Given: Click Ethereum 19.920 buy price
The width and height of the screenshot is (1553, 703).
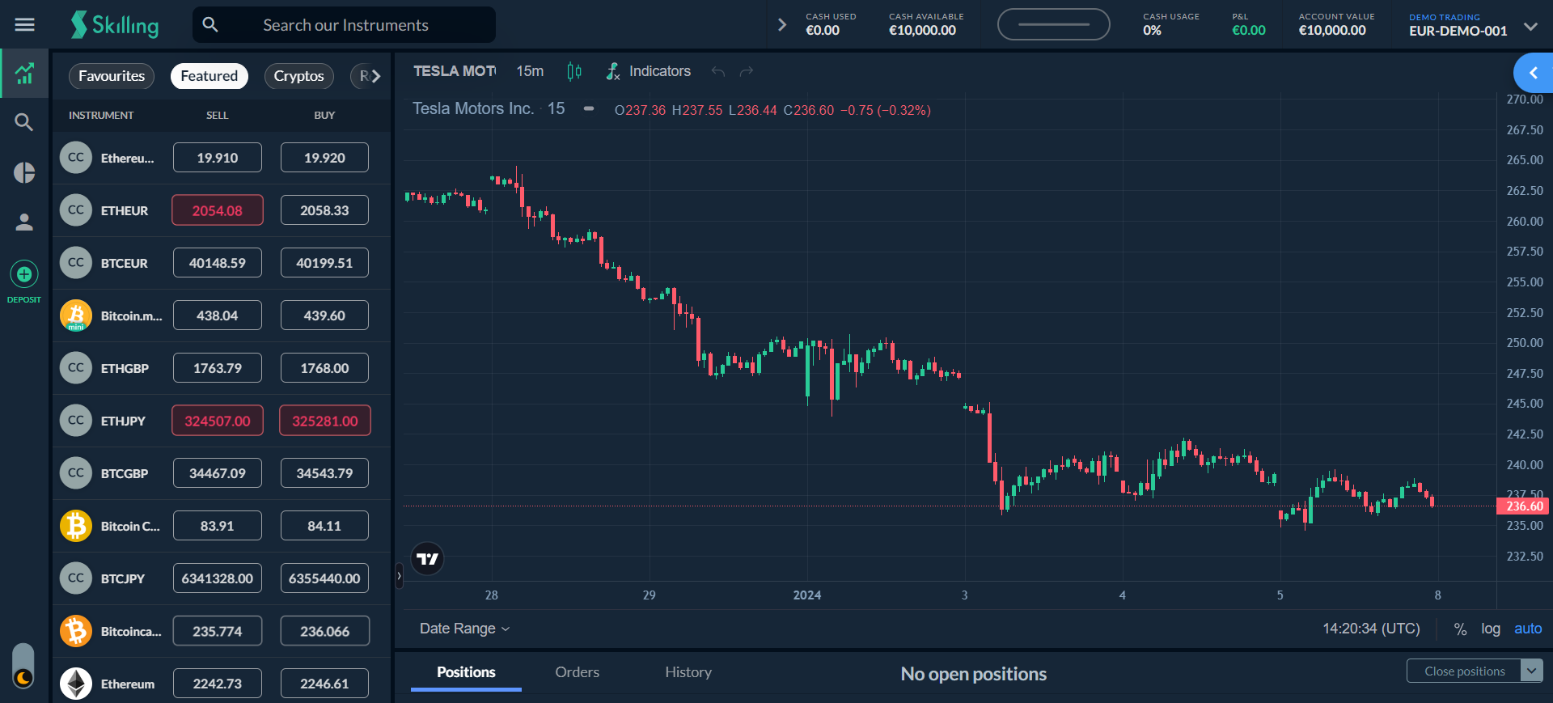Looking at the screenshot, I should [x=324, y=158].
